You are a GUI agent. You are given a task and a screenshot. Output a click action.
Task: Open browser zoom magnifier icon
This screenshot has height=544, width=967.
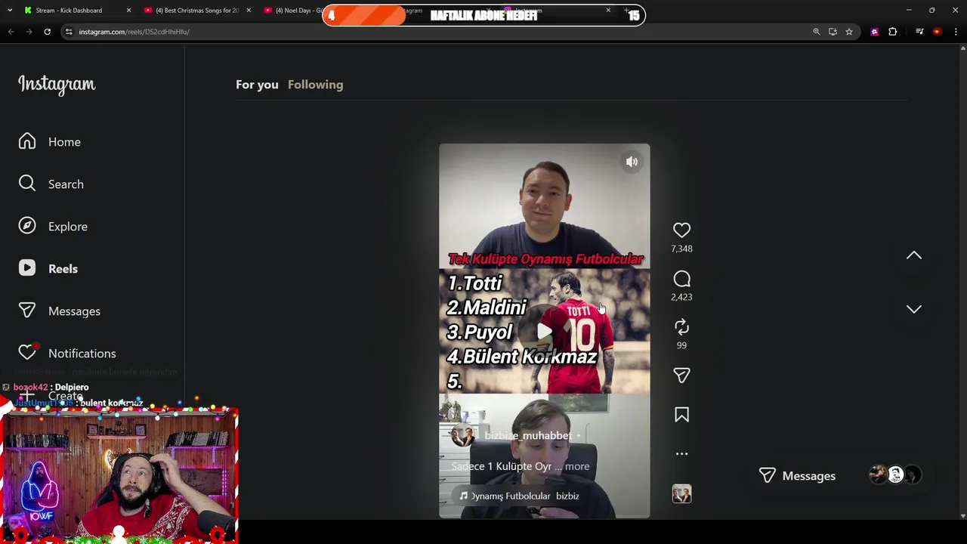(x=816, y=32)
